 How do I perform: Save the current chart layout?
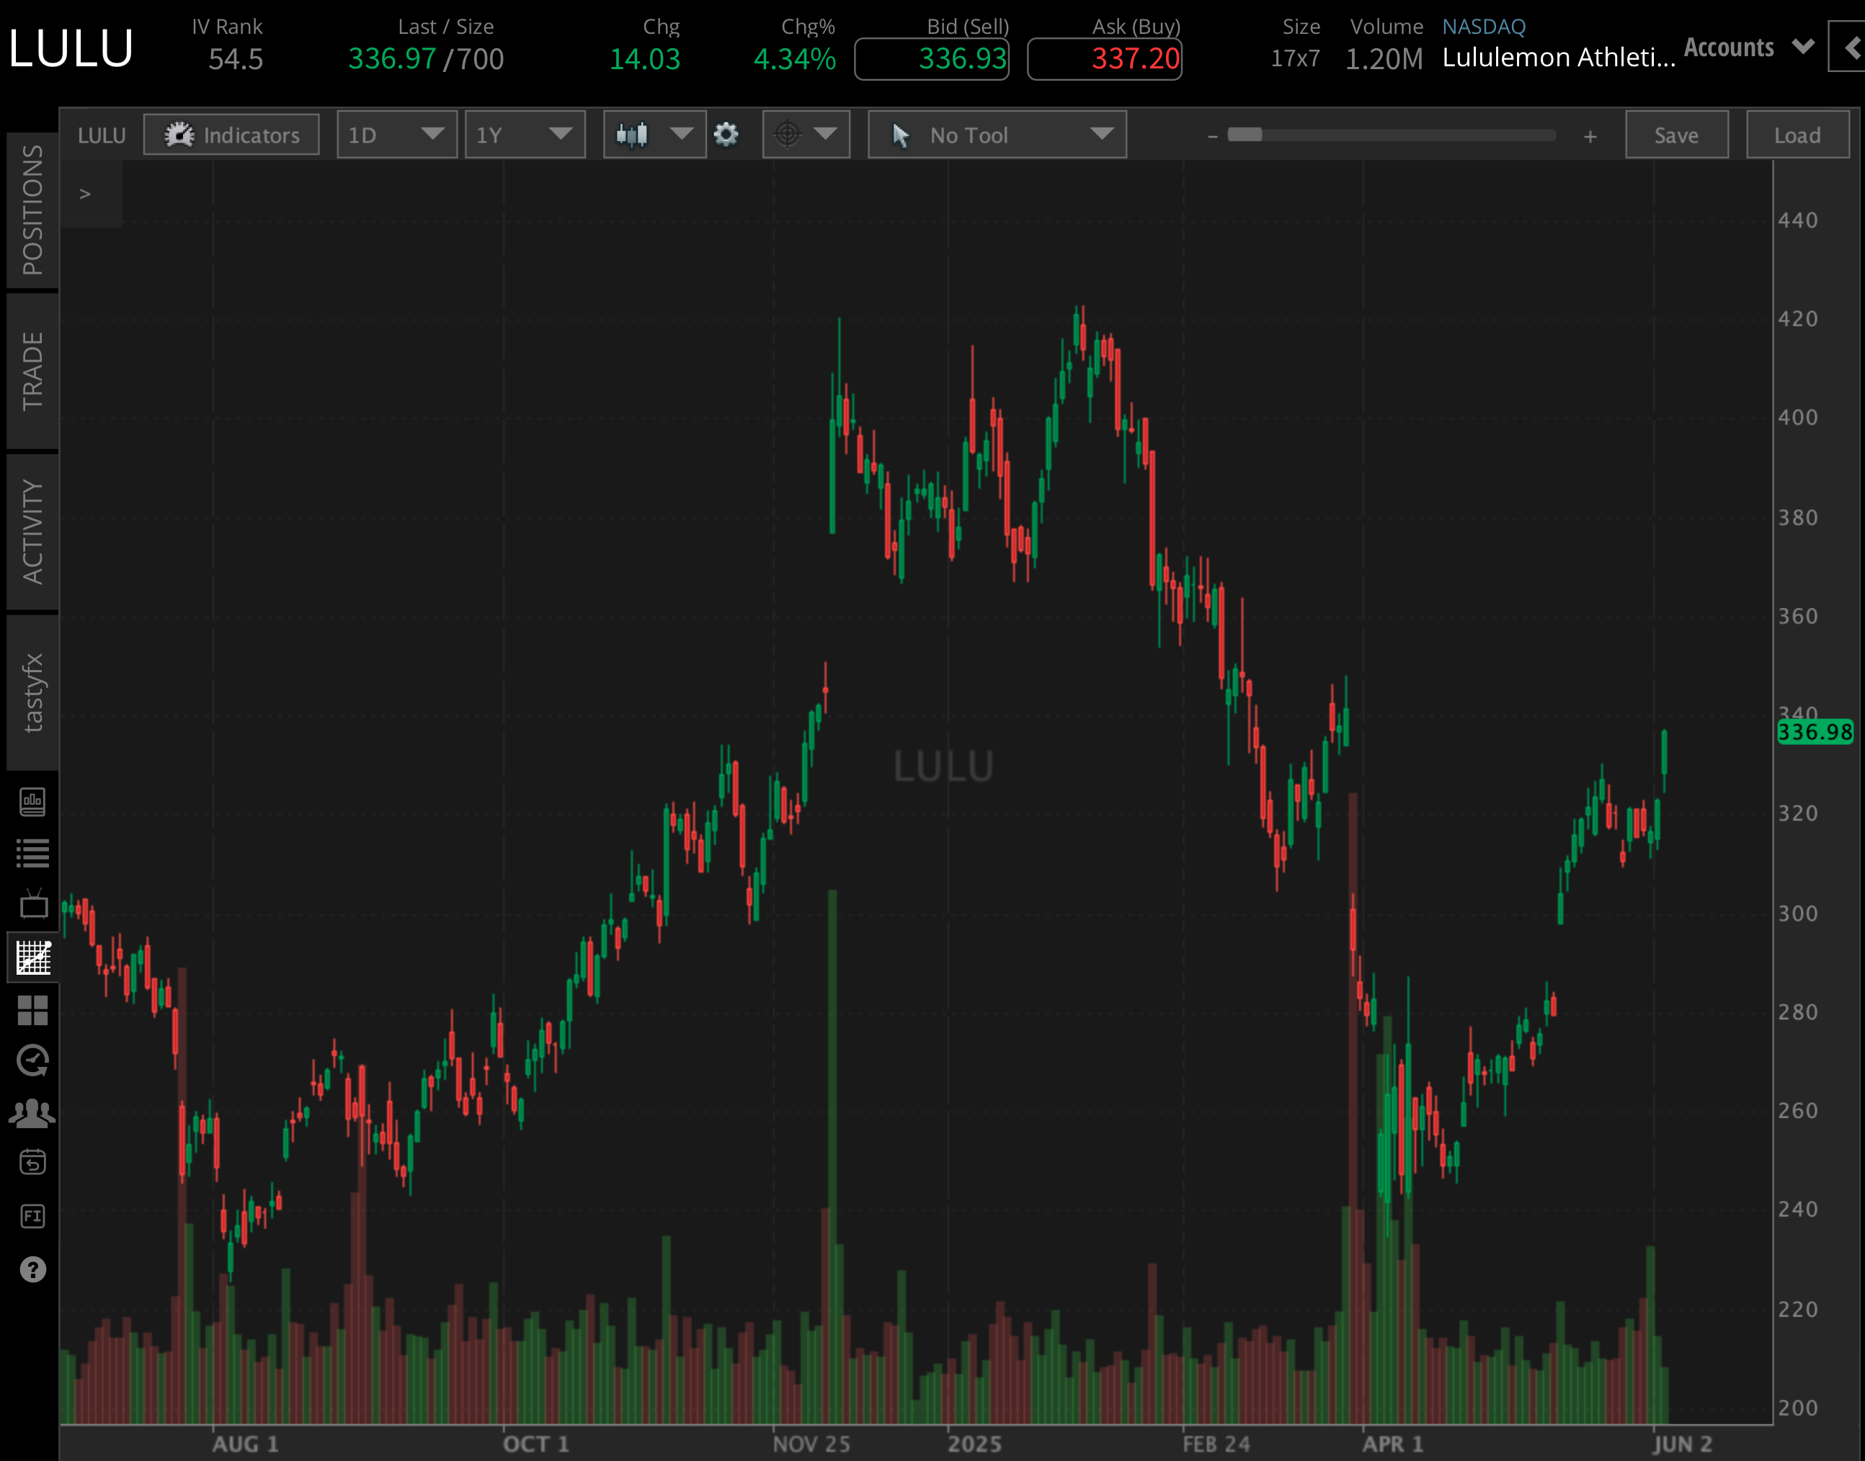click(x=1675, y=134)
